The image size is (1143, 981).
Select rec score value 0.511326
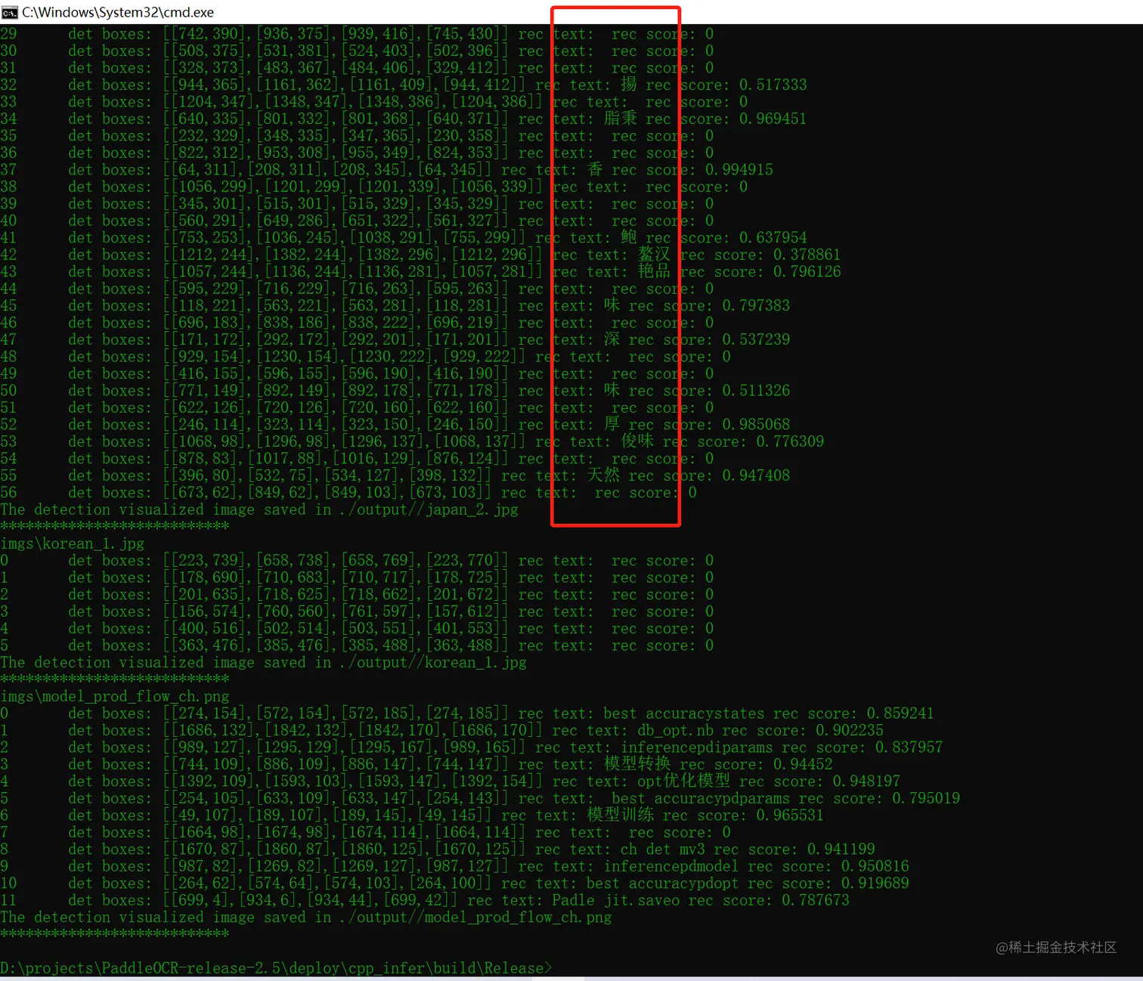[756, 390]
